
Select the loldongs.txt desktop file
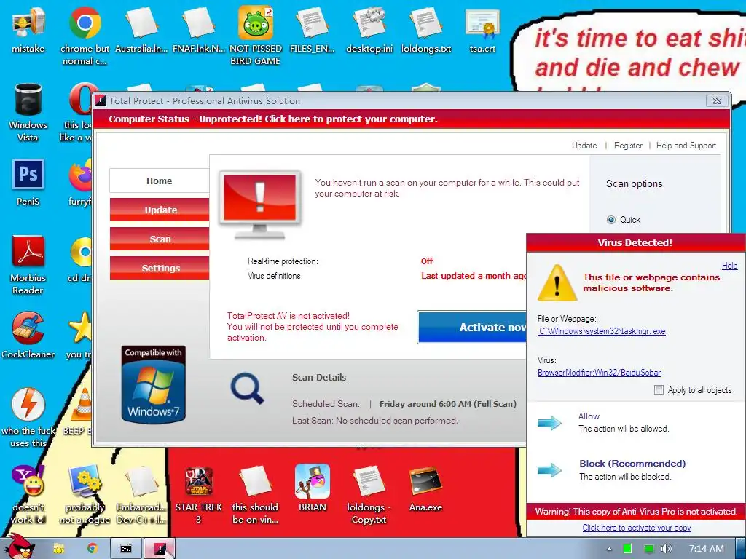coord(425,29)
